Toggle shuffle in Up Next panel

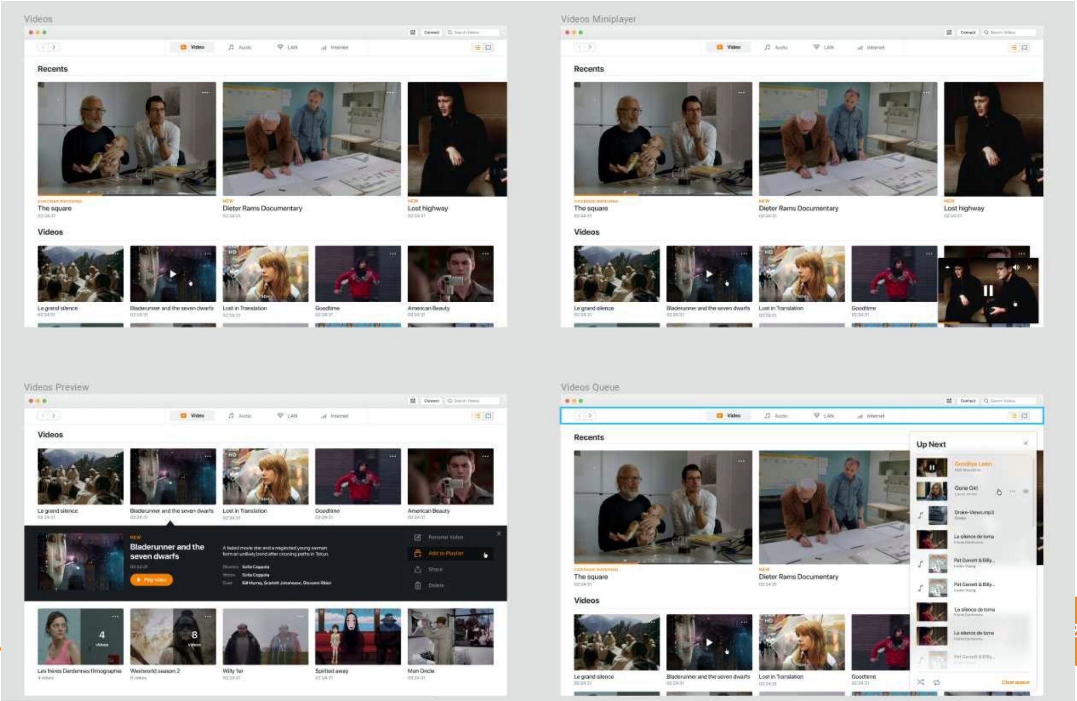tap(920, 682)
